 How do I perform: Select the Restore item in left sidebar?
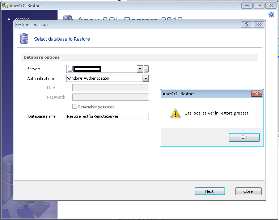[22, 19]
